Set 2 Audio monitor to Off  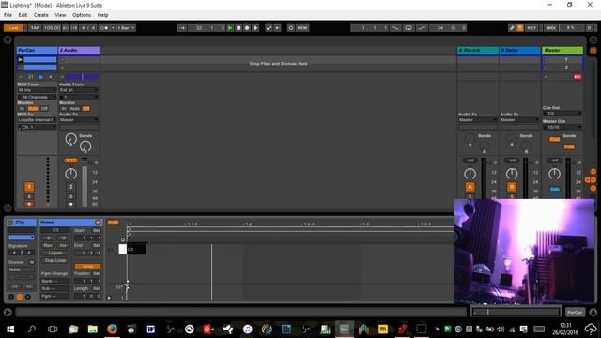coord(85,109)
